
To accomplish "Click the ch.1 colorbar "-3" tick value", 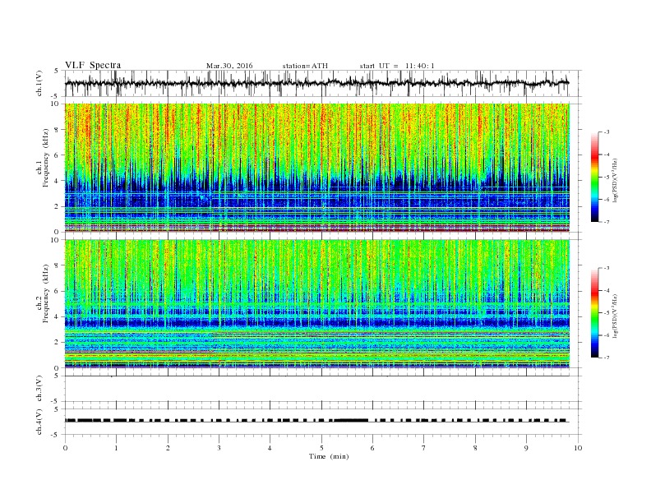I will pos(607,132).
